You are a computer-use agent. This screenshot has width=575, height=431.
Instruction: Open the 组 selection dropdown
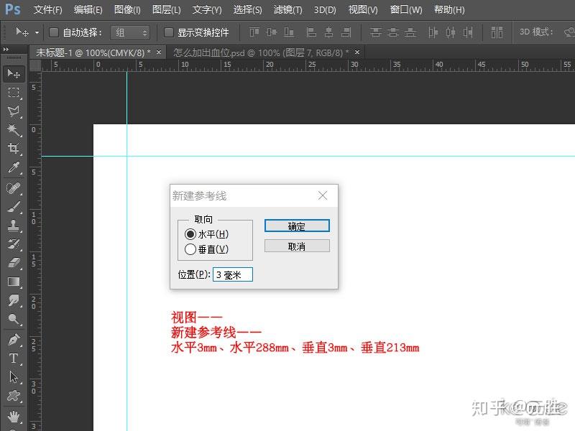[x=130, y=32]
